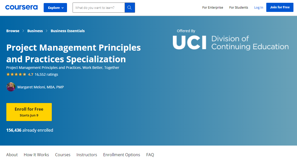This screenshot has width=297, height=160.
Task: Open the Courses tab
Action: (63, 155)
